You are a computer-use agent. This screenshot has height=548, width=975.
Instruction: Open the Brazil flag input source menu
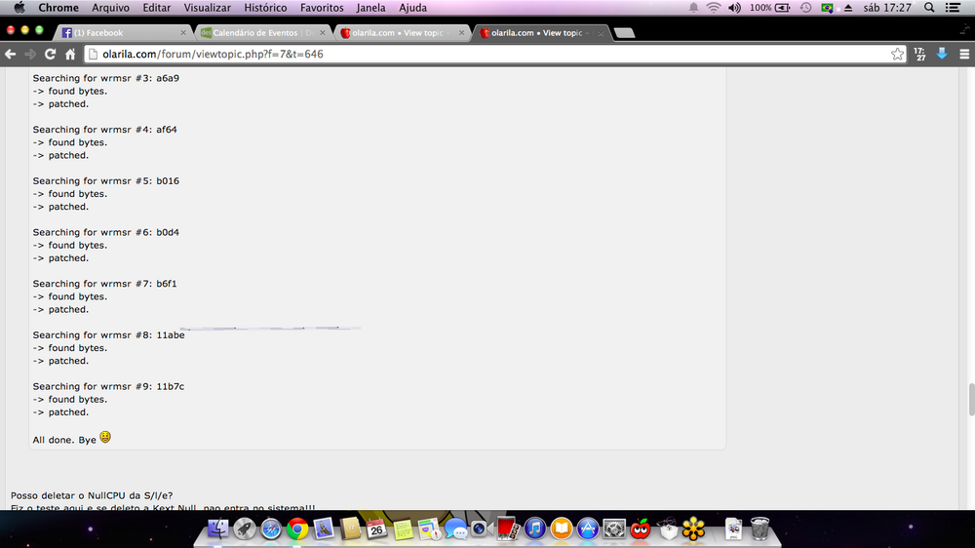828,8
